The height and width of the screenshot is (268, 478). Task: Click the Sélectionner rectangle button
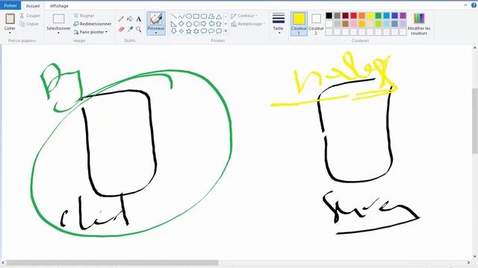tap(58, 19)
